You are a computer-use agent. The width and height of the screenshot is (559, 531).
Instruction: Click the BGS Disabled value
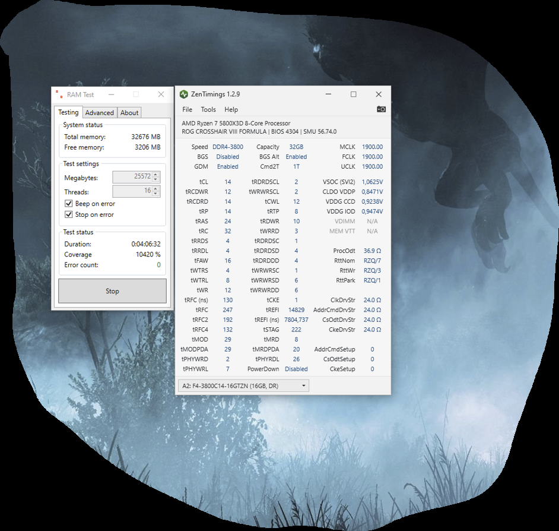click(x=227, y=157)
